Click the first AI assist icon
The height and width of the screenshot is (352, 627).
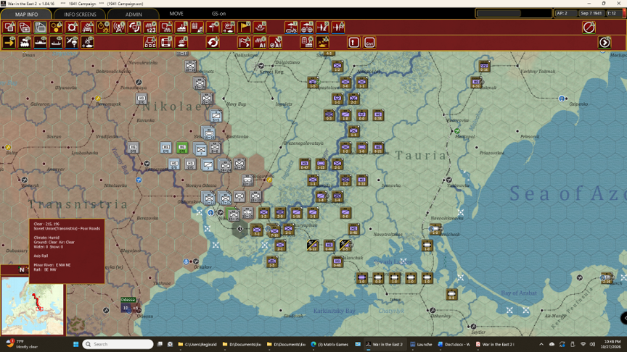pos(260,42)
